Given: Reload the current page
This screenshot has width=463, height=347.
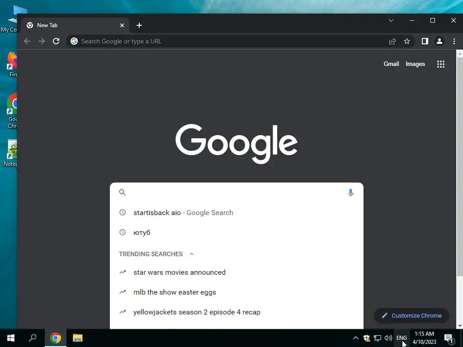Looking at the screenshot, I should click(x=56, y=41).
